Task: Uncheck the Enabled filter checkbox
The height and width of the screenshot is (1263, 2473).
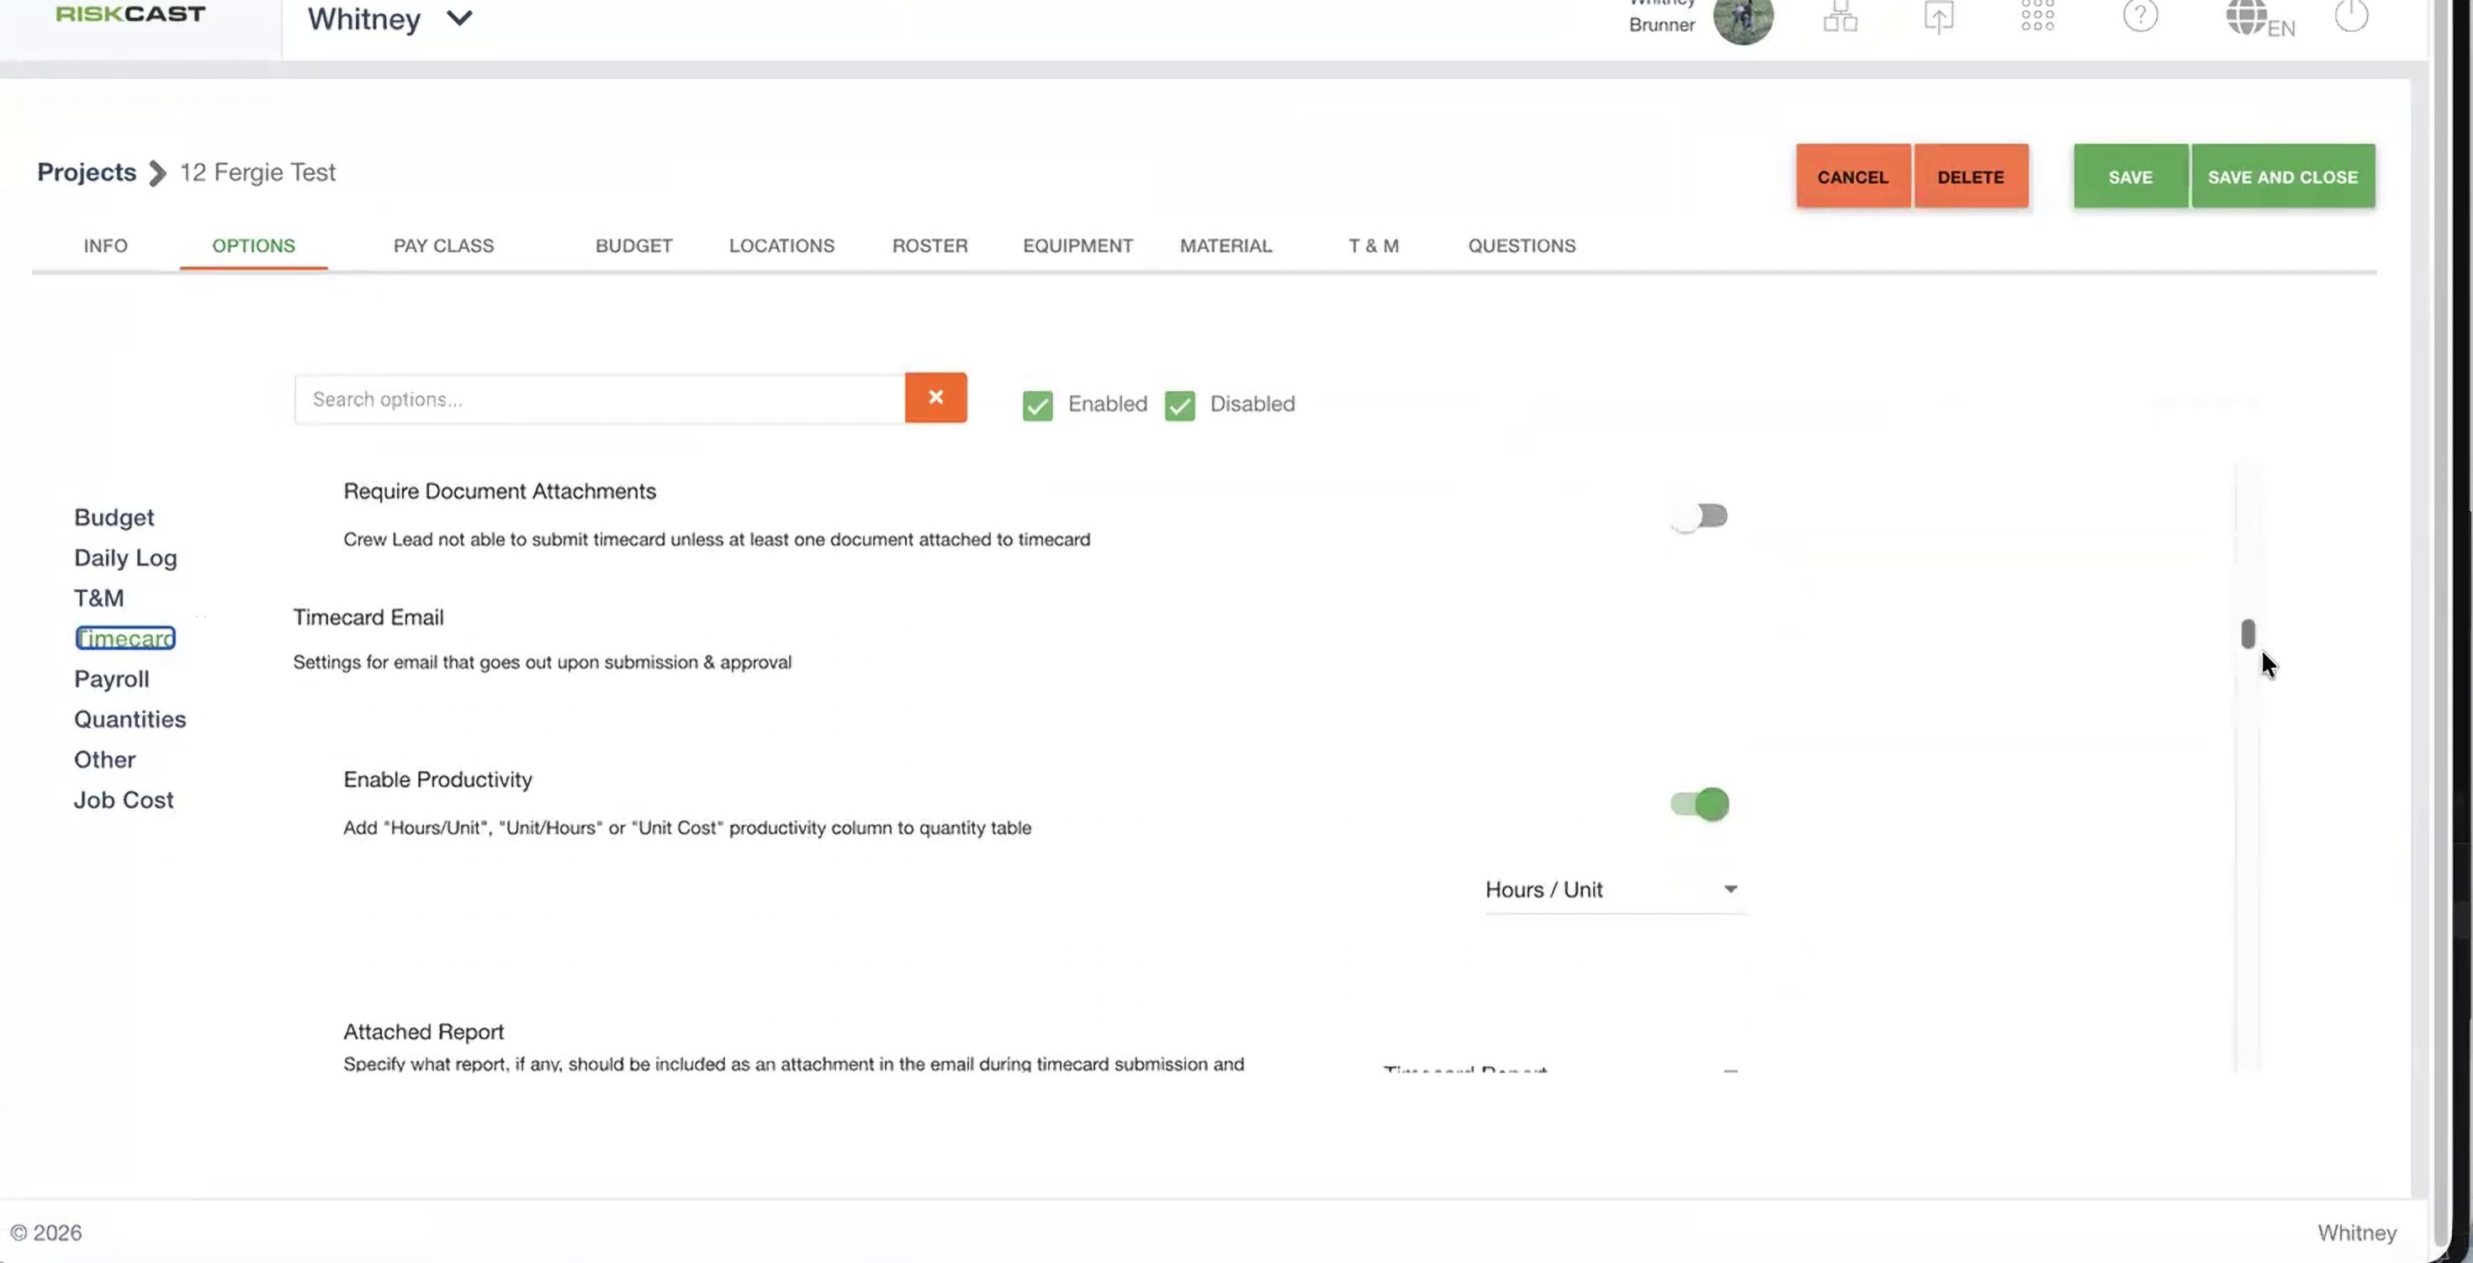Action: tap(1037, 405)
